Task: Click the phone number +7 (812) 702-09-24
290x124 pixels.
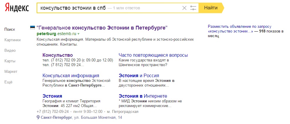Action: coord(53,112)
